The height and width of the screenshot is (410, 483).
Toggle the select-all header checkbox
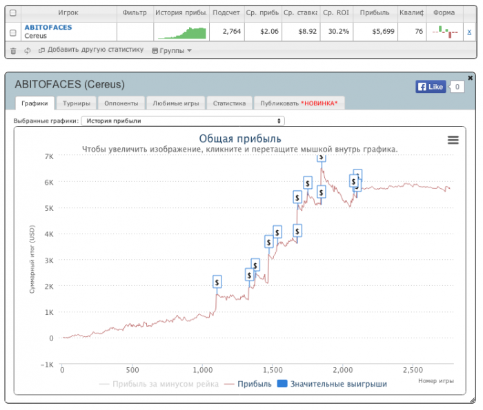[13, 13]
